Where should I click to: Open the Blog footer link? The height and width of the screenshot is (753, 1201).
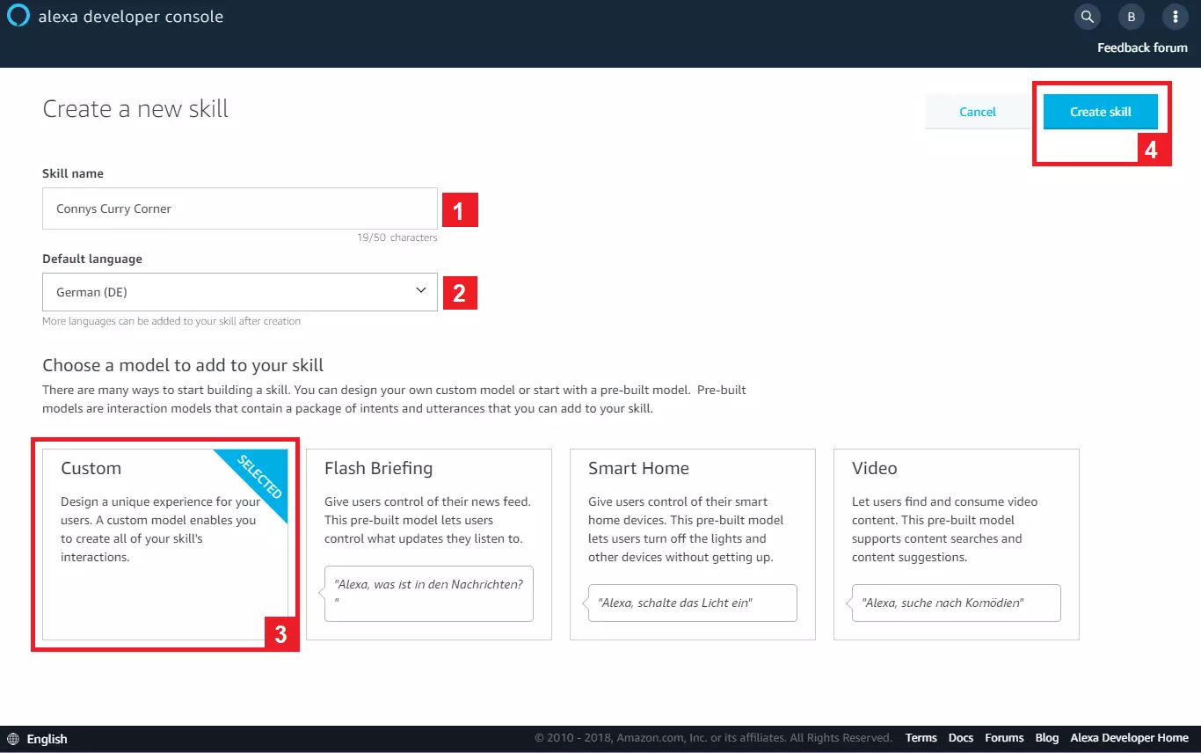point(1047,738)
